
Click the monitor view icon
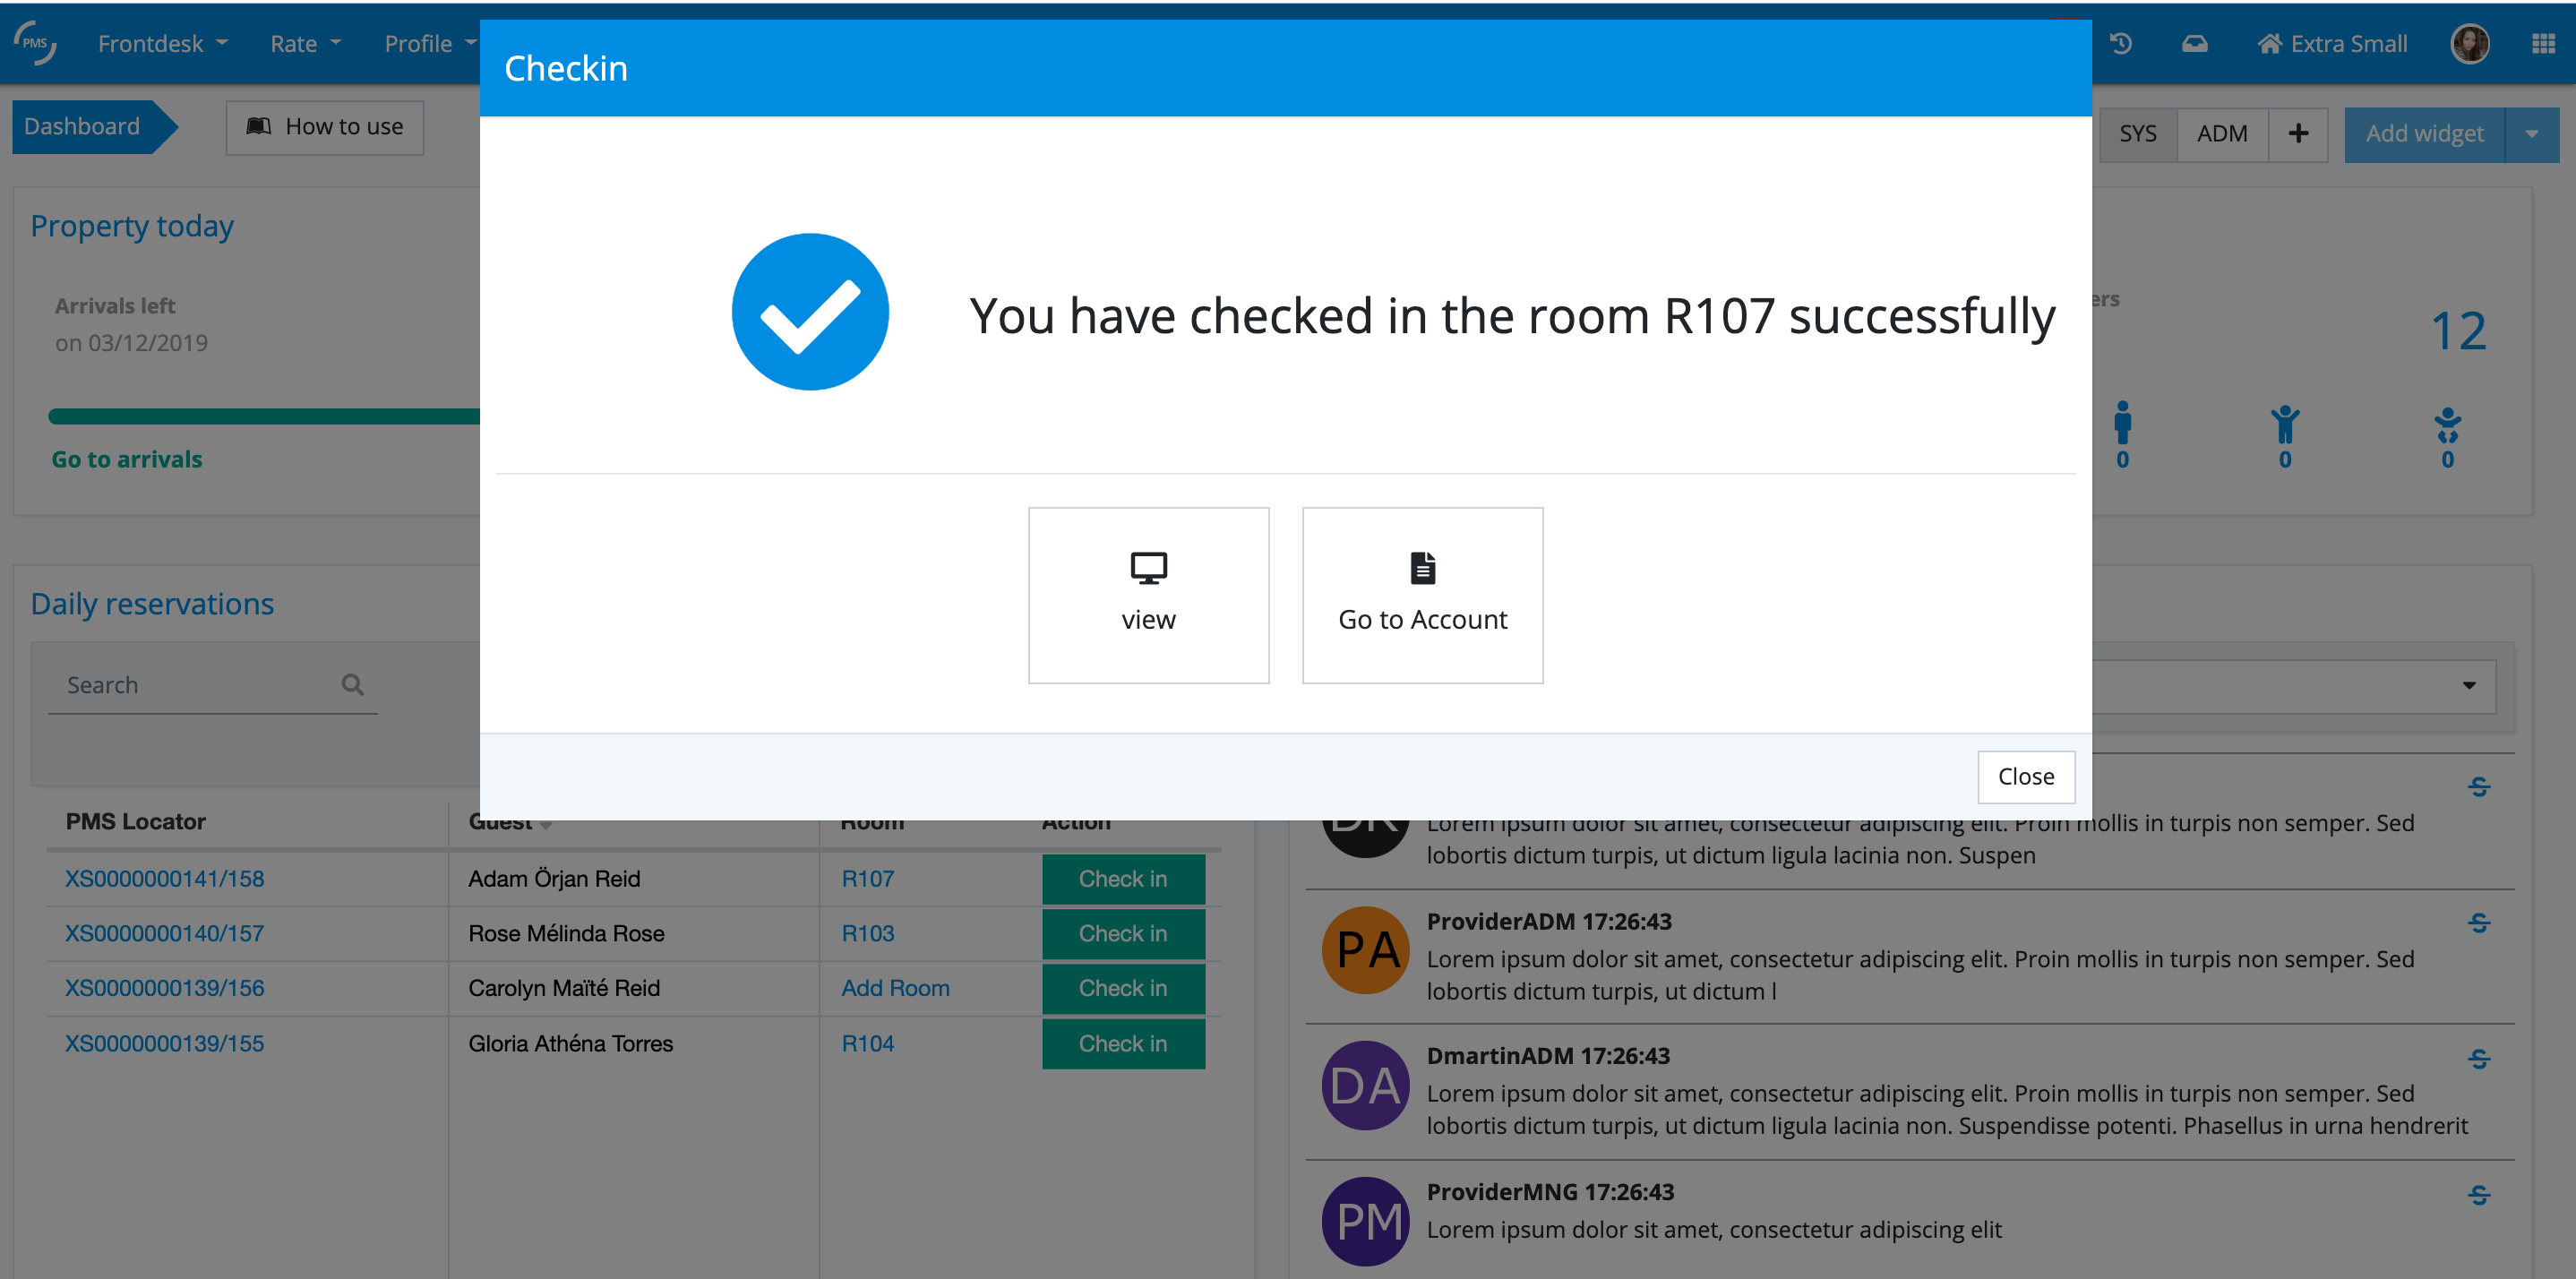pos(1148,568)
